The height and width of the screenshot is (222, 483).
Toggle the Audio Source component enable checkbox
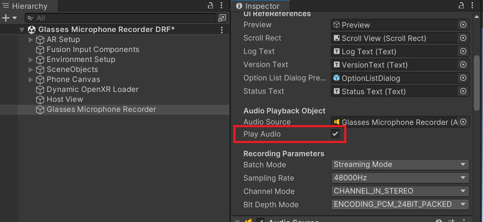[260, 220]
